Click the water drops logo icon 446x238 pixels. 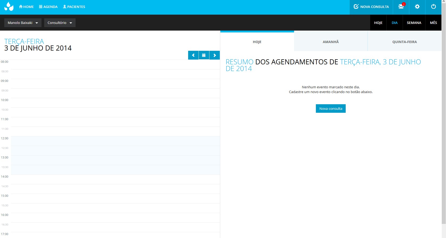click(9, 7)
